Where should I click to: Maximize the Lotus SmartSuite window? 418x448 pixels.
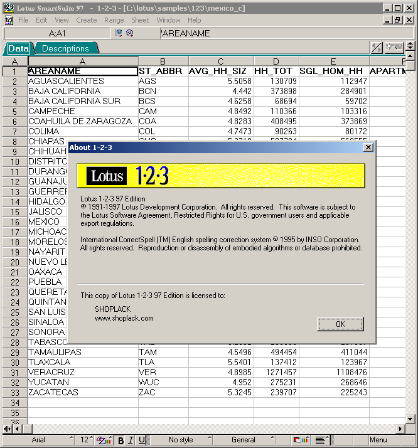(x=397, y=8)
